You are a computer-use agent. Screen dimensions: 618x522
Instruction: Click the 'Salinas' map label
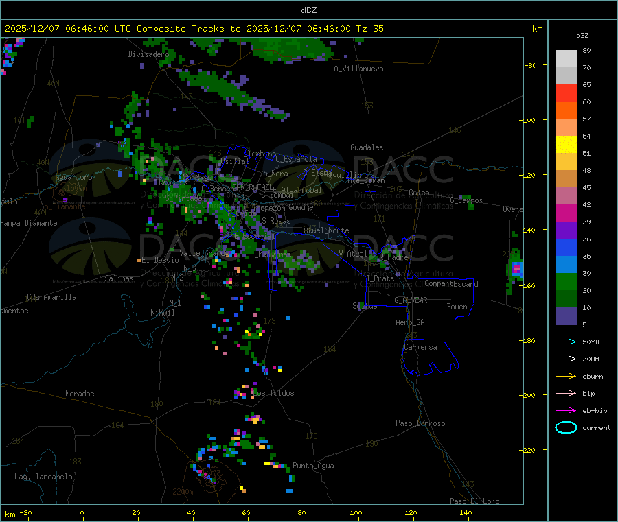coord(119,278)
